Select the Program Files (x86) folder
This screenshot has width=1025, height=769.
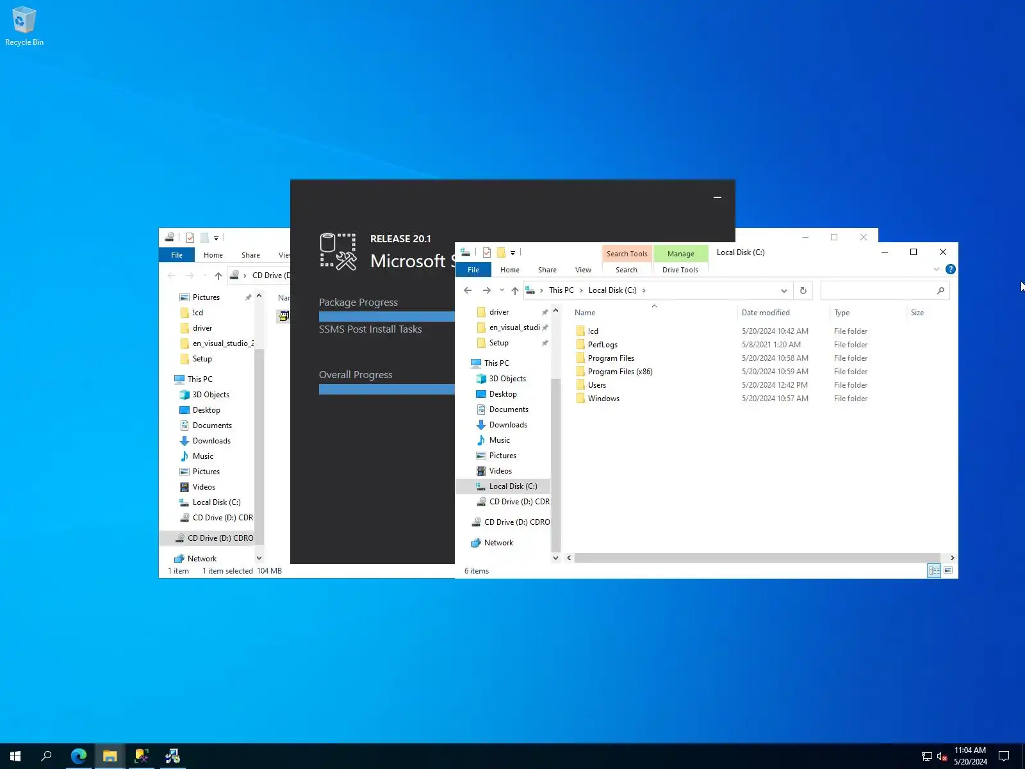coord(620,372)
